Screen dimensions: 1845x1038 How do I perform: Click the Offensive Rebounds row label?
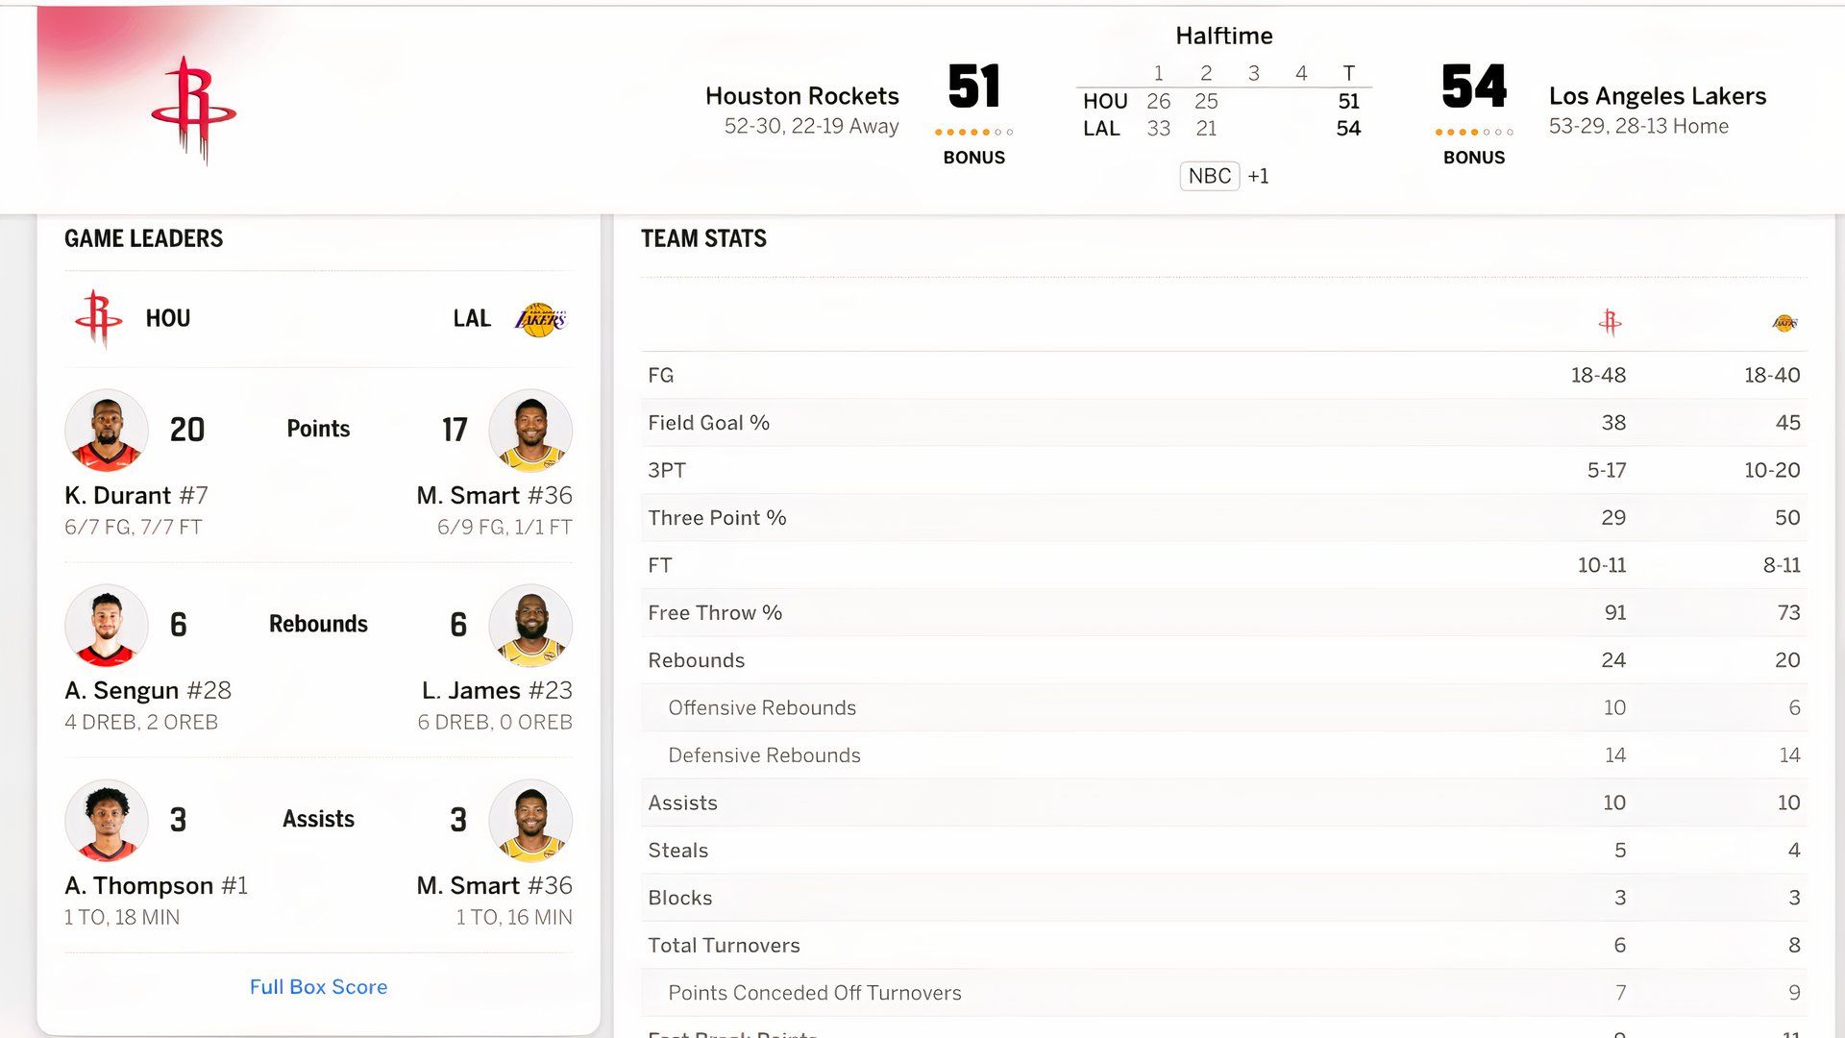[x=762, y=708]
